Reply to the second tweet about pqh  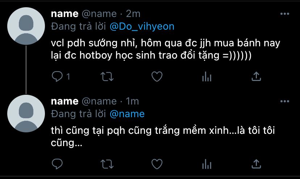(x=57, y=164)
